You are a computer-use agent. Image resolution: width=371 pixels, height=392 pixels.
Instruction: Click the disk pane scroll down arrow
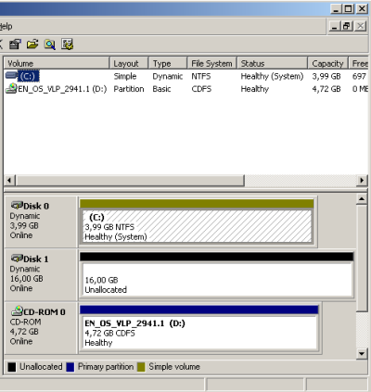coord(362,353)
